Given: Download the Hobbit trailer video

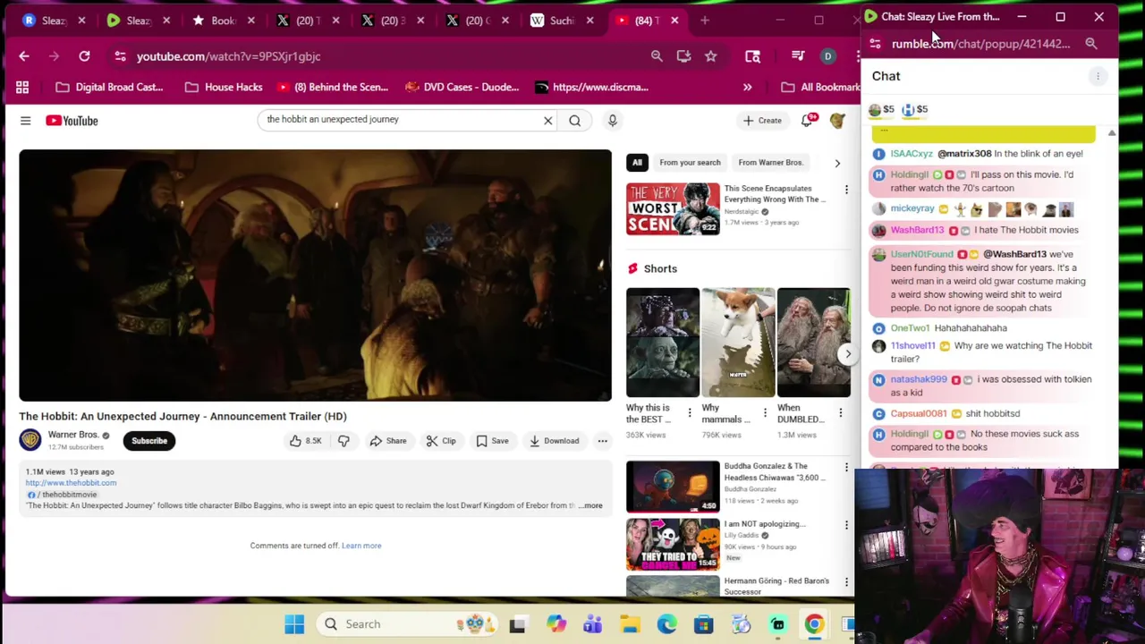Looking at the screenshot, I should coord(554,440).
